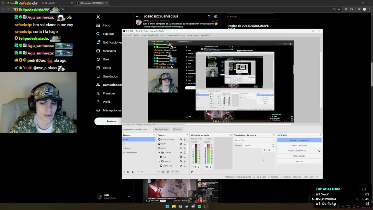Collapse the alertas group in Fuentes

tap(159, 161)
